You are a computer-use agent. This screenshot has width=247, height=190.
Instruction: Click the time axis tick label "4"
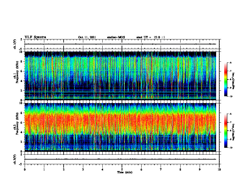point(103,170)
